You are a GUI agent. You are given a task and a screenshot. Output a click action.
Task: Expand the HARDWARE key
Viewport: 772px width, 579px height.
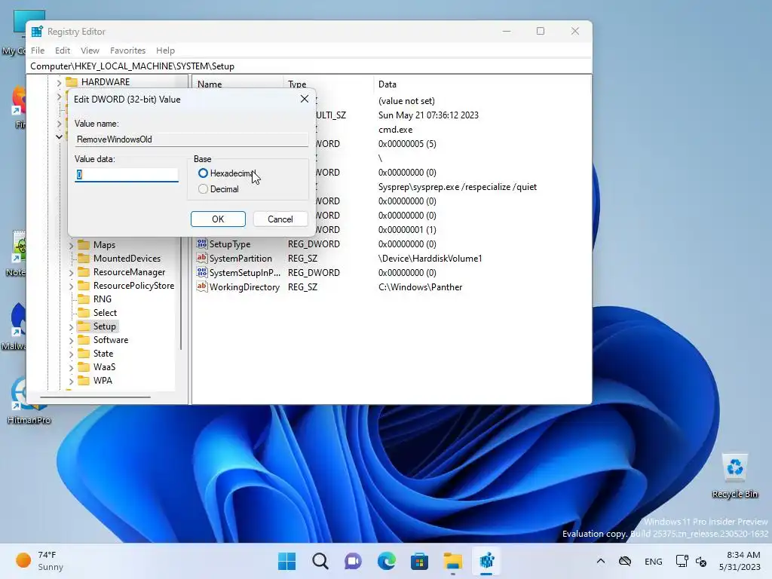(59, 82)
